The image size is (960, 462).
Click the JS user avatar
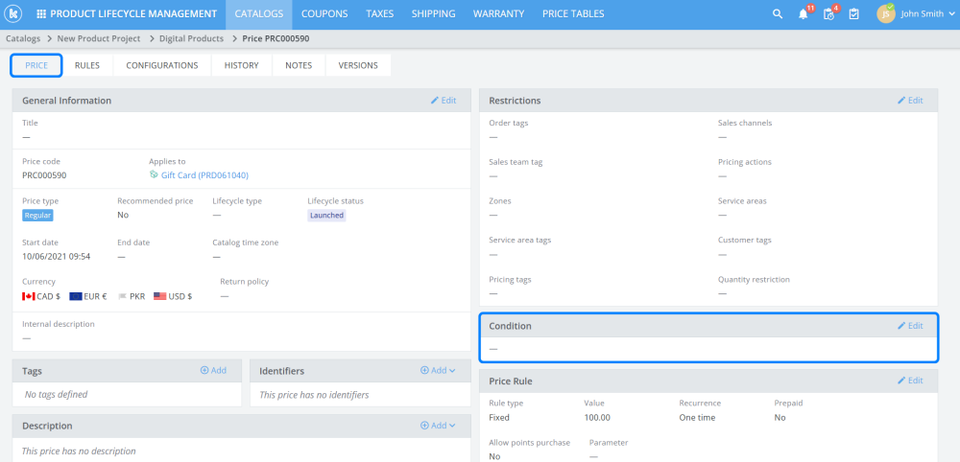coord(886,14)
